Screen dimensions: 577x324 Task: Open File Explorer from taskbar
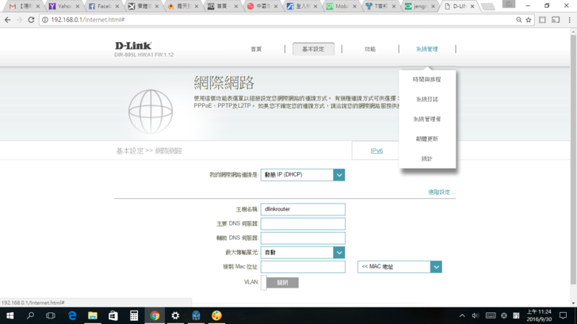tap(93, 315)
